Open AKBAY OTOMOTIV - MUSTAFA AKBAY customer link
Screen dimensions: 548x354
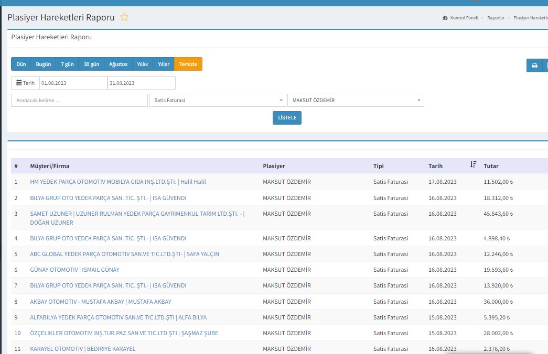click(x=101, y=302)
